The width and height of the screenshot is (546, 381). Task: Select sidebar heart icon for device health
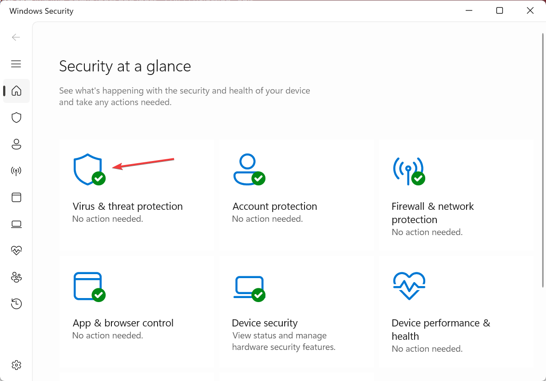(16, 251)
